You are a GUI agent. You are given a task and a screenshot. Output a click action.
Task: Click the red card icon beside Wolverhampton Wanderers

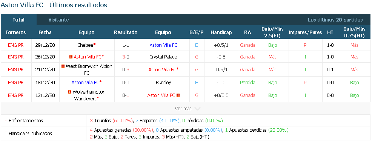tap(69, 92)
